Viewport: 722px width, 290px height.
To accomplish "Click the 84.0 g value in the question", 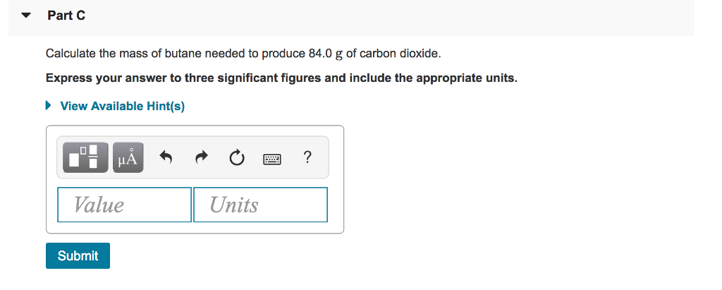I will (326, 54).
